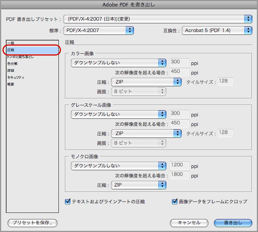Click the プリセットを保存 button
This screenshot has height=232, width=258.
click(x=32, y=223)
